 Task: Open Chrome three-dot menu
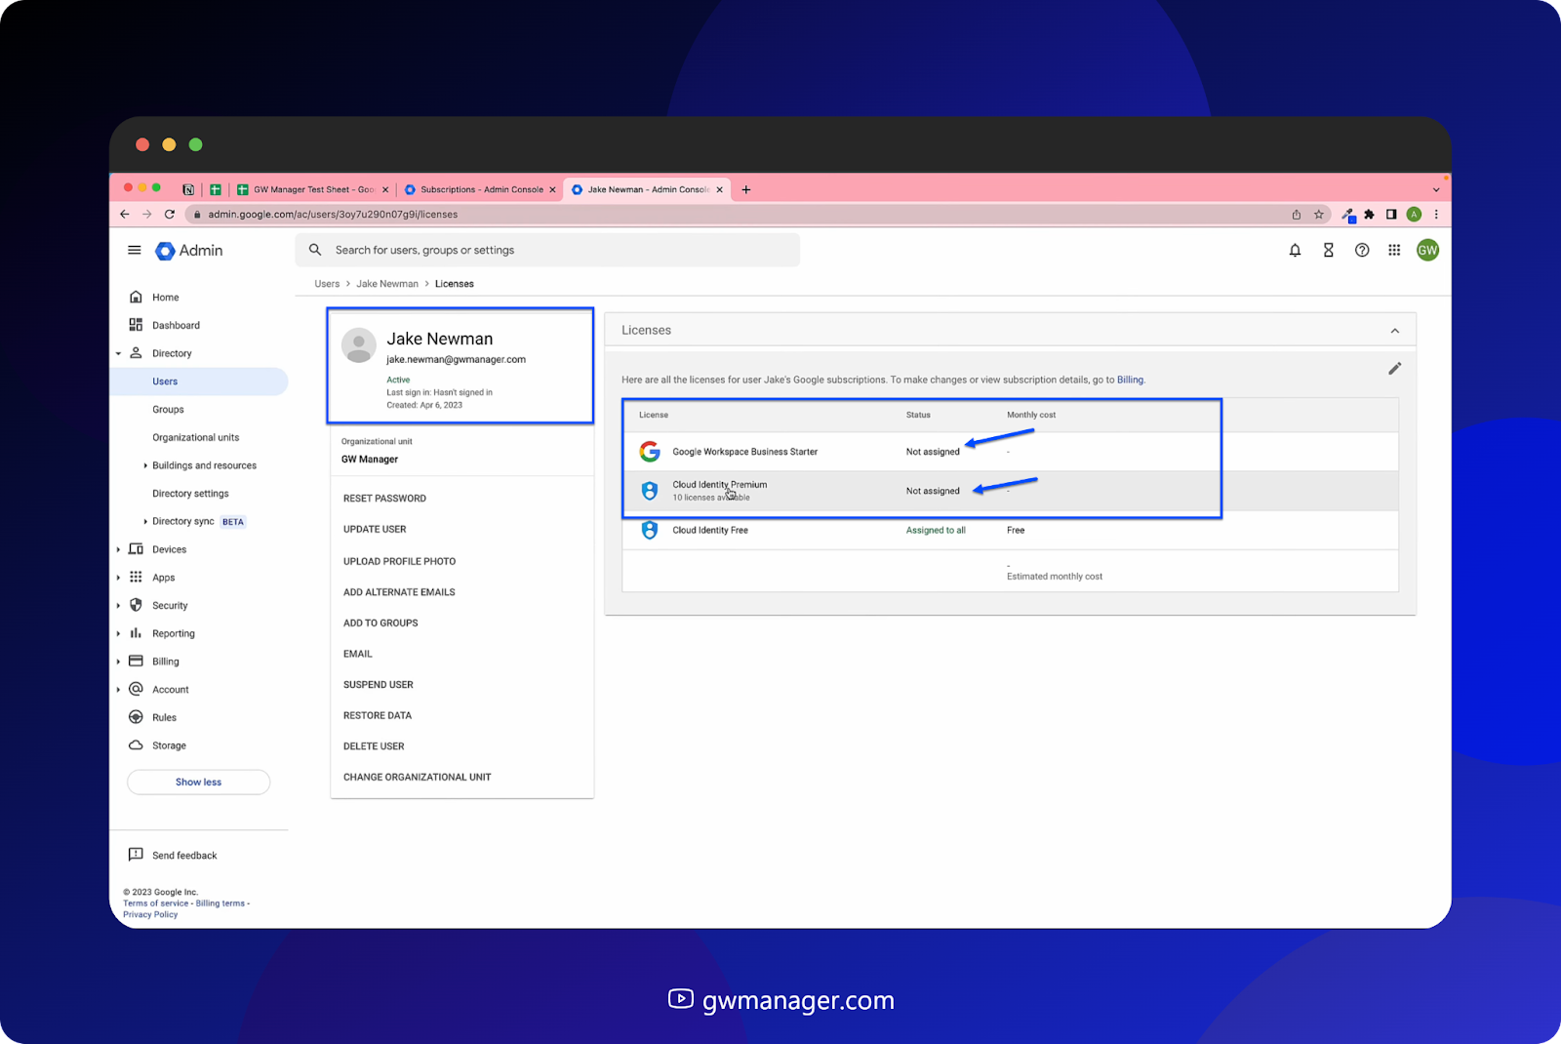(1436, 215)
